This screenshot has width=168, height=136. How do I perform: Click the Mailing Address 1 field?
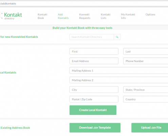tap(119, 70)
